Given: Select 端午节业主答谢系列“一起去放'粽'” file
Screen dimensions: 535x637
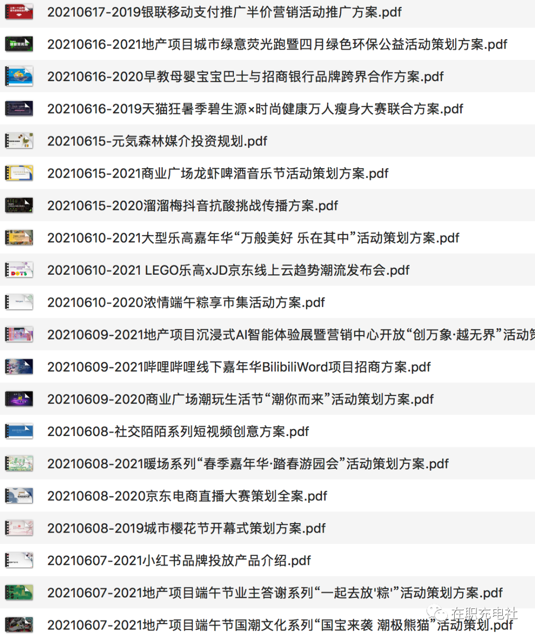Looking at the screenshot, I should click(274, 592).
